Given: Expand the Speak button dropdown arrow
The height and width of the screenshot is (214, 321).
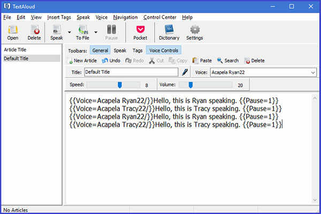Looking at the screenshot, I should [70, 32].
